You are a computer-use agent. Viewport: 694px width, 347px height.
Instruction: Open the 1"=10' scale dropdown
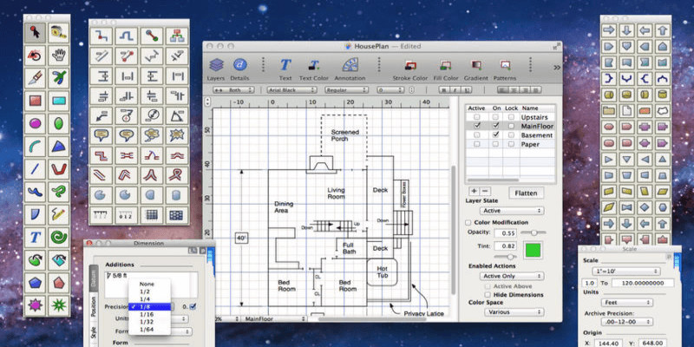coord(625,272)
